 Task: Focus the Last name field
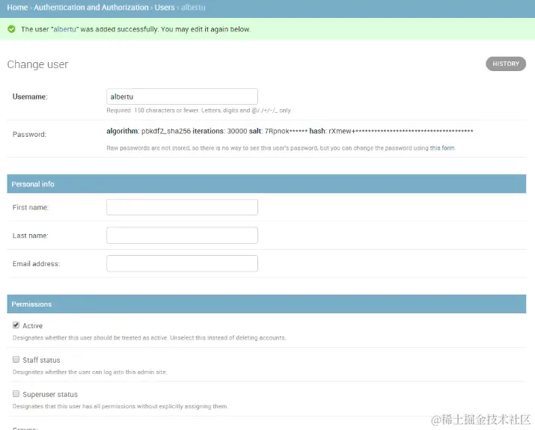182,236
